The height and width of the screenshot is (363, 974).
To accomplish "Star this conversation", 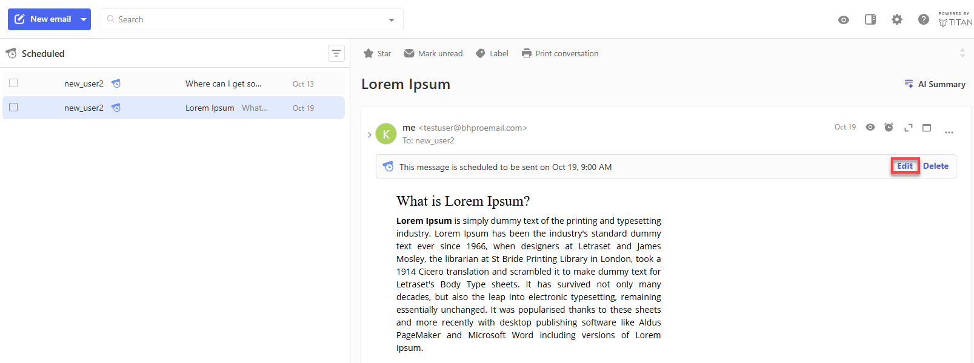I will pyautogui.click(x=377, y=53).
